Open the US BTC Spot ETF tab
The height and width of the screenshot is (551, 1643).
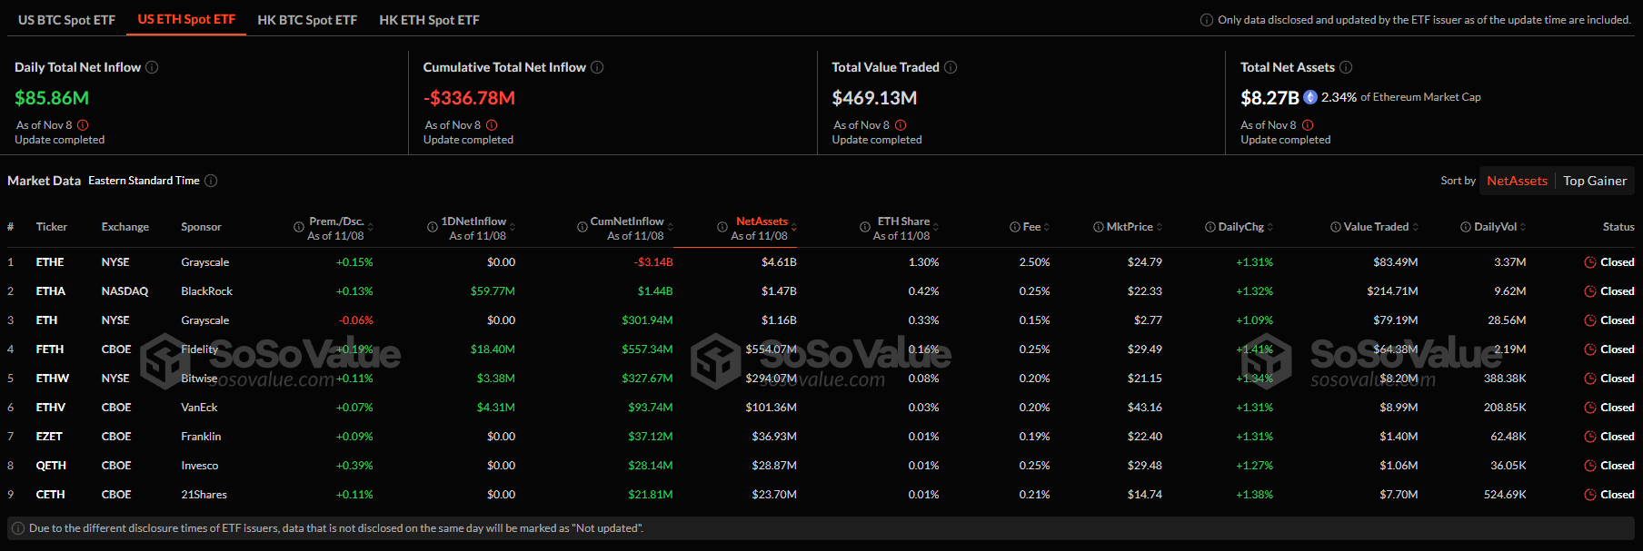(x=66, y=20)
